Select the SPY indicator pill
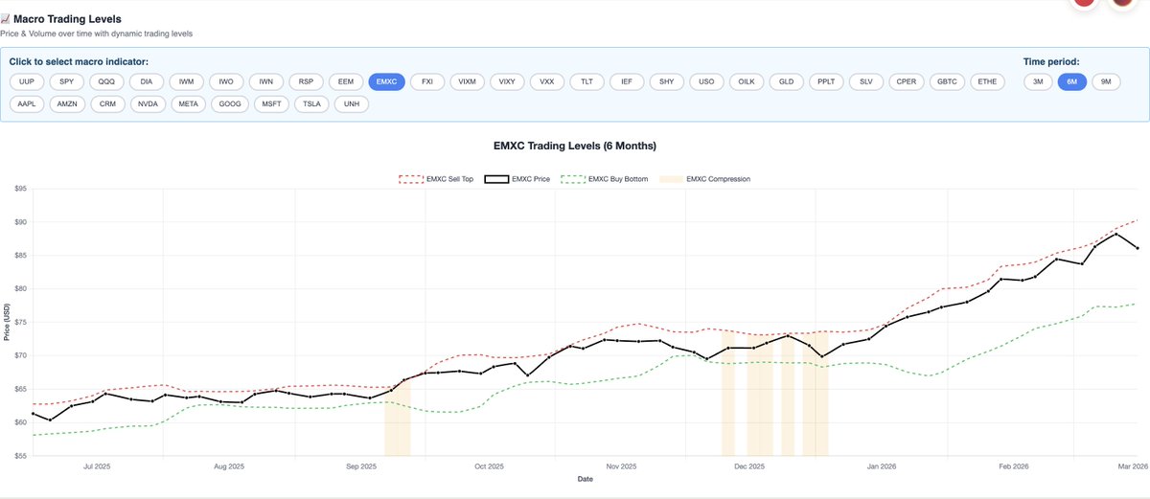This screenshot has width=1150, height=499. [66, 81]
